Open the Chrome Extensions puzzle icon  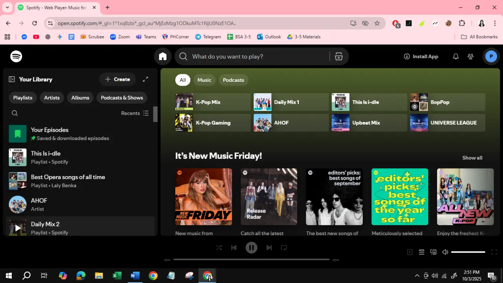tap(462, 23)
